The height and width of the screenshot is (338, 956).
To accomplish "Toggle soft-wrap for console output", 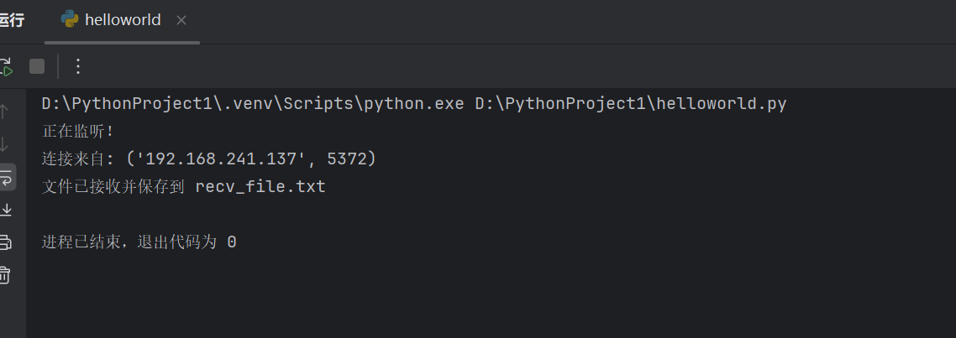I will pos(5,177).
